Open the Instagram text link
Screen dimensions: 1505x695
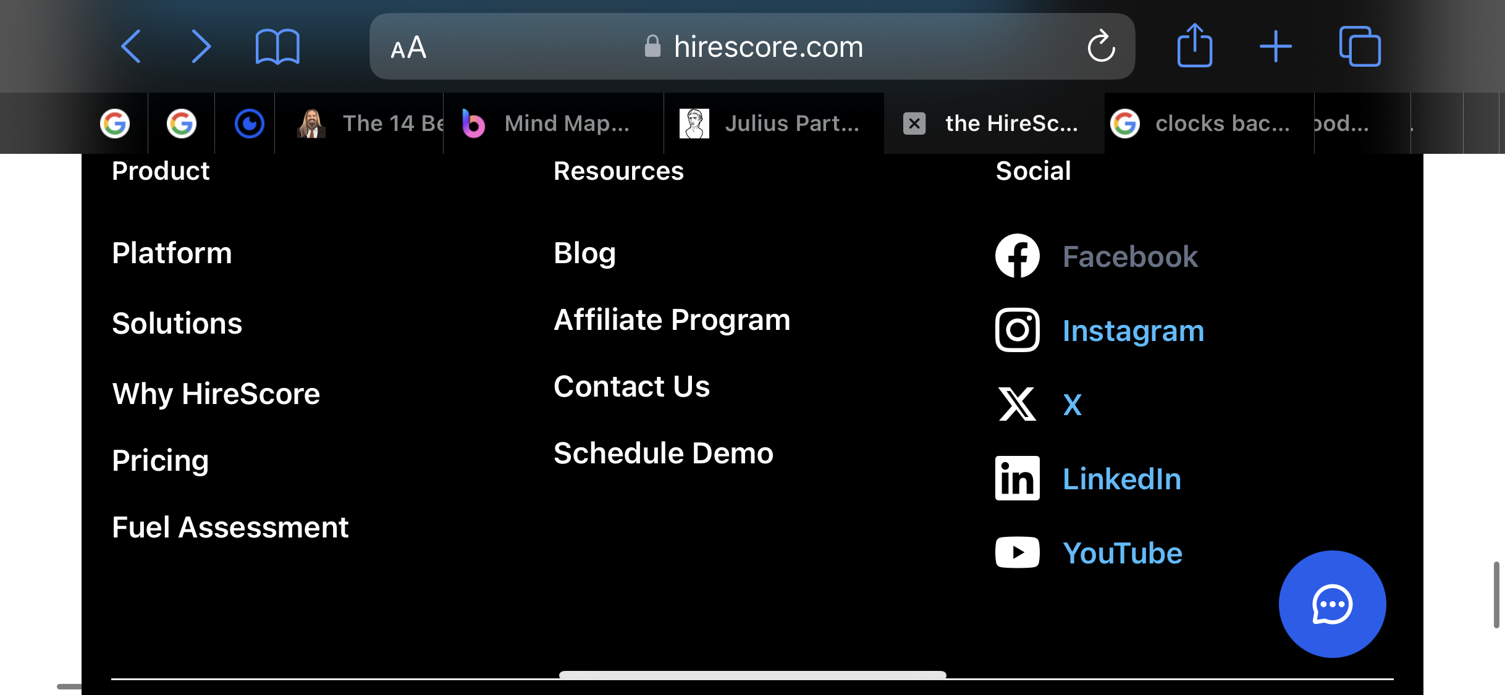(1133, 332)
